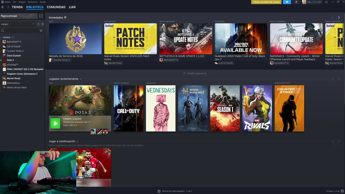
Task: Select Marvel Rivals icon in list
Action: (x=4, y=78)
